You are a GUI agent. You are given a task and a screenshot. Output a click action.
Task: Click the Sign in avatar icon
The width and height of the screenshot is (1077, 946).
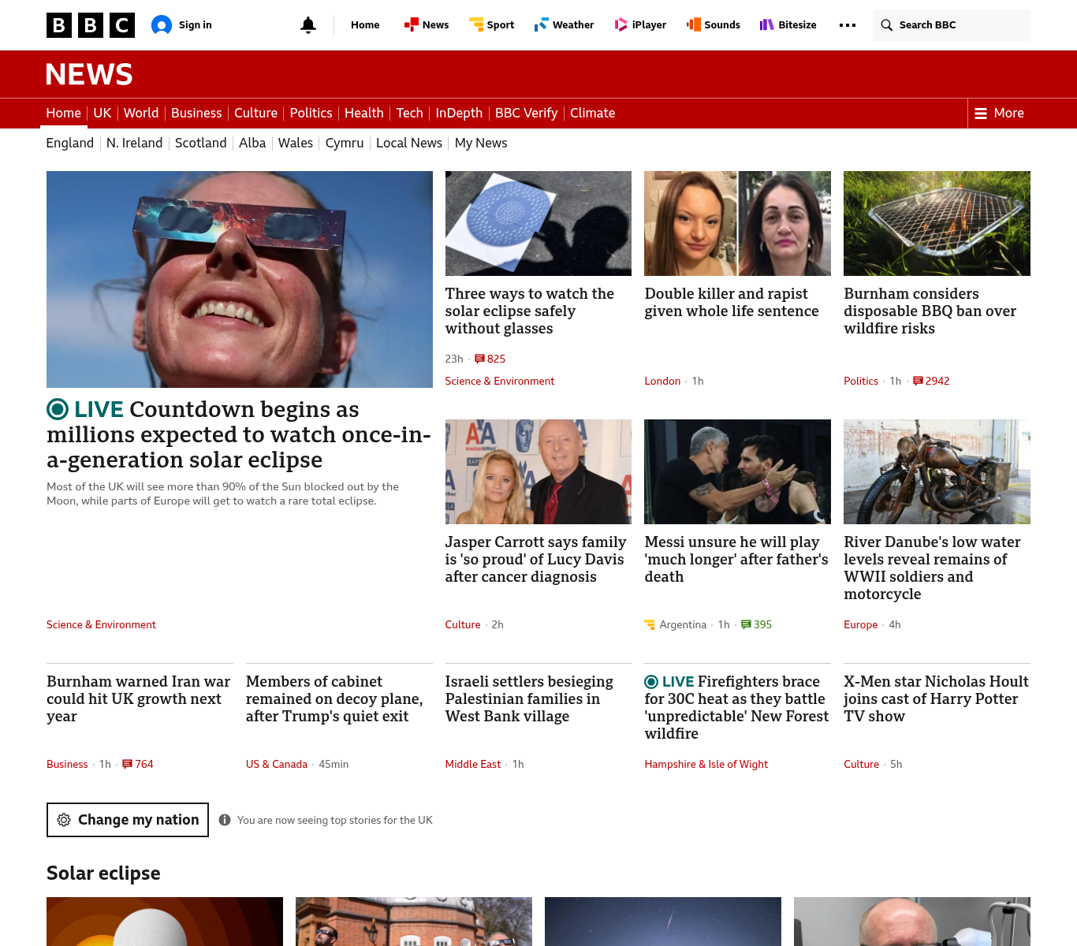[x=162, y=25]
